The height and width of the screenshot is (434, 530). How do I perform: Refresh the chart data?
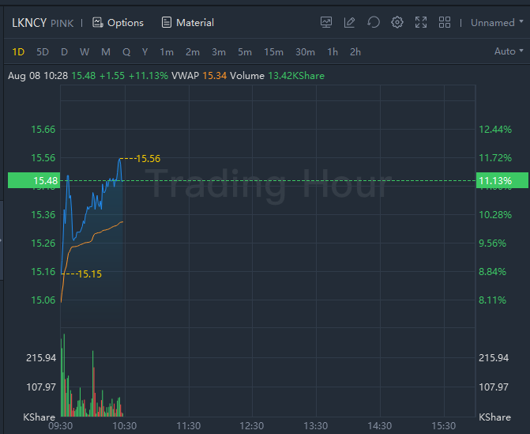pyautogui.click(x=374, y=23)
